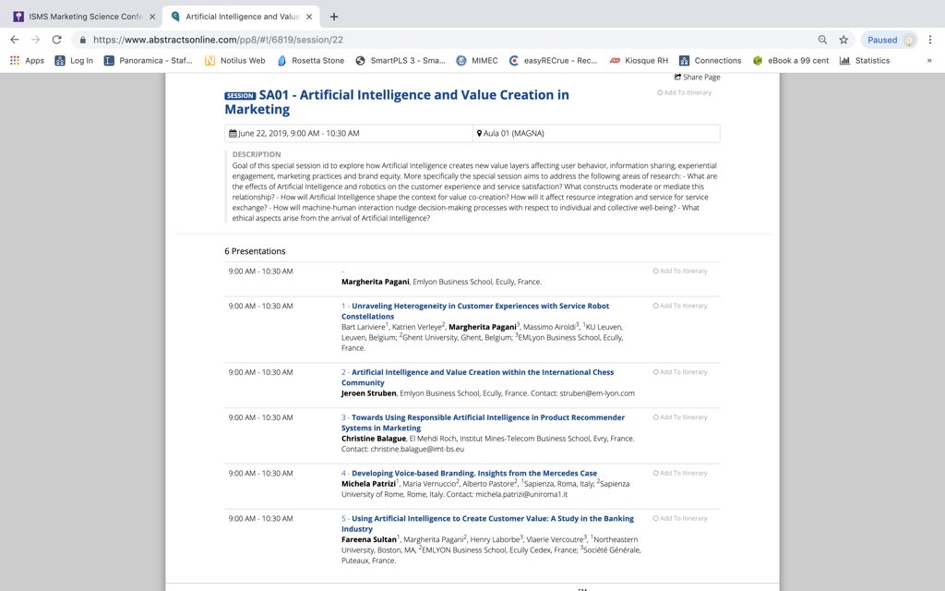Click the session title SA01 heading
This screenshot has width=945, height=591.
(397, 102)
